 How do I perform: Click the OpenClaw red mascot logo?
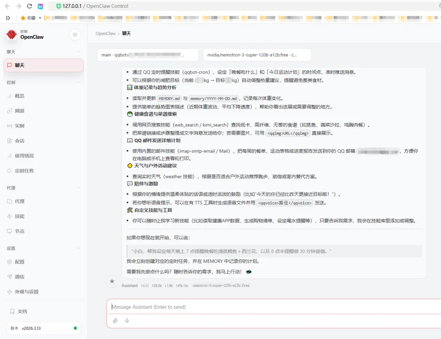(x=11, y=35)
